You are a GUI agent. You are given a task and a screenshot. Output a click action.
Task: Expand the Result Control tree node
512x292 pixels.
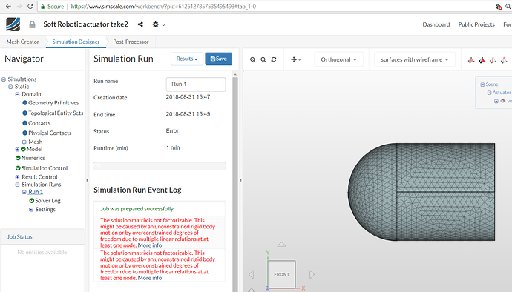(17, 177)
